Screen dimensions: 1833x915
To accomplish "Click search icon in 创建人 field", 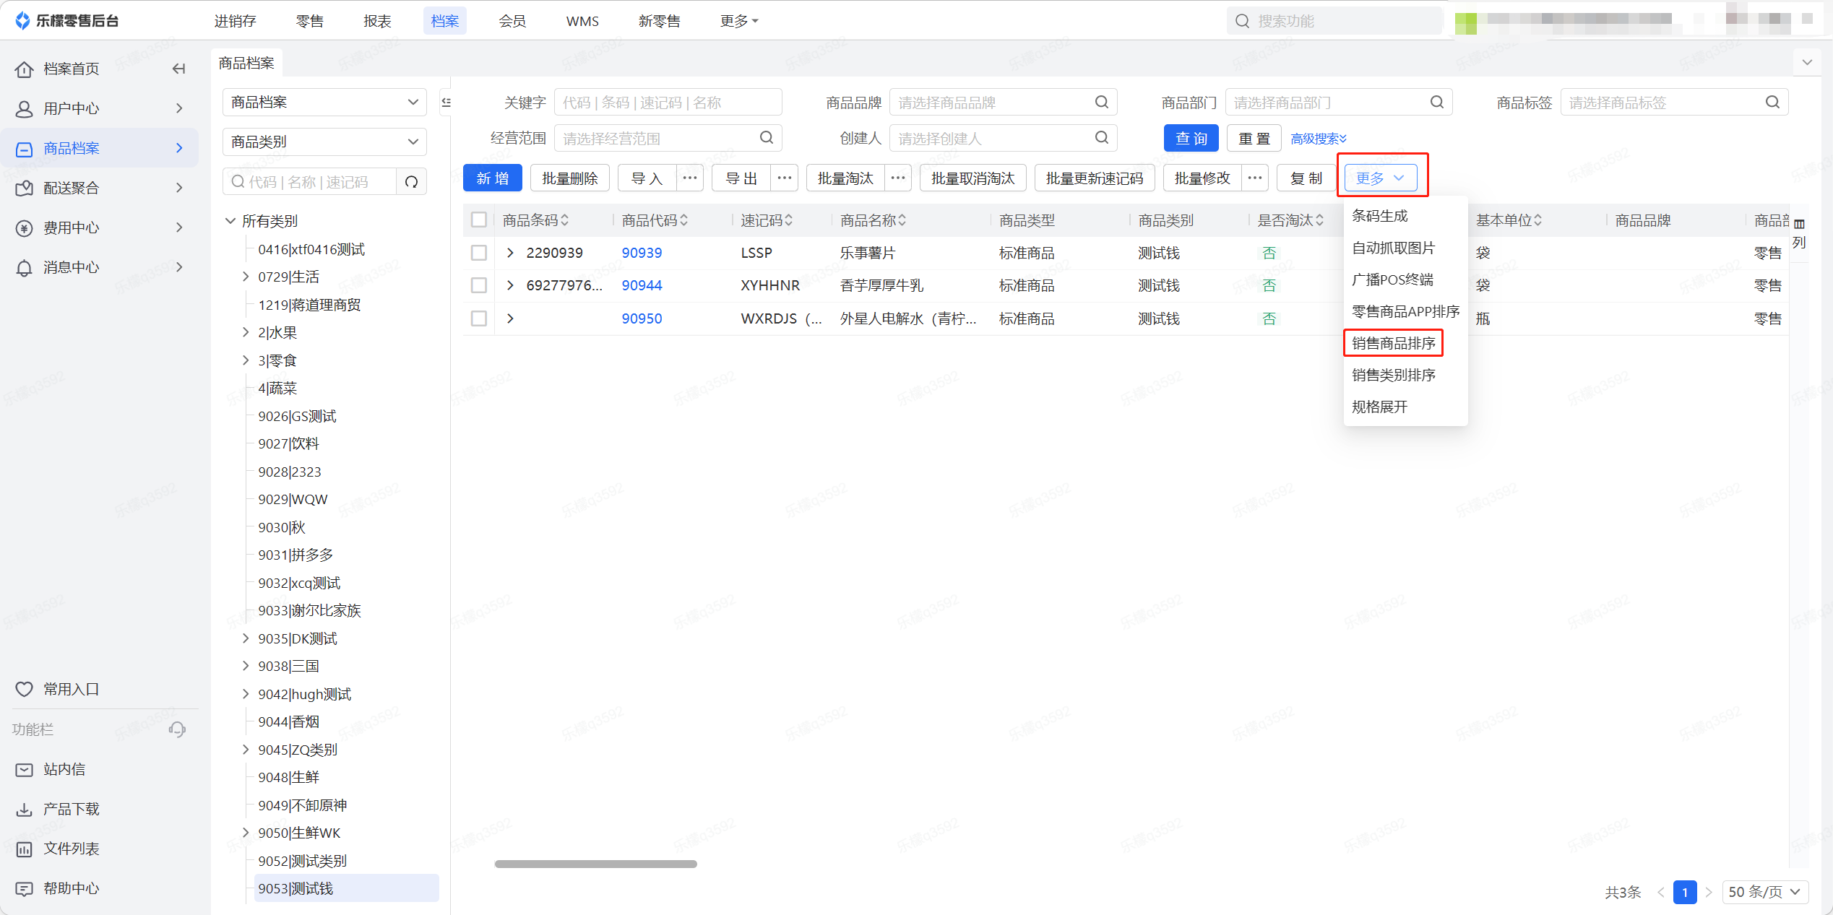I will coord(1101,137).
